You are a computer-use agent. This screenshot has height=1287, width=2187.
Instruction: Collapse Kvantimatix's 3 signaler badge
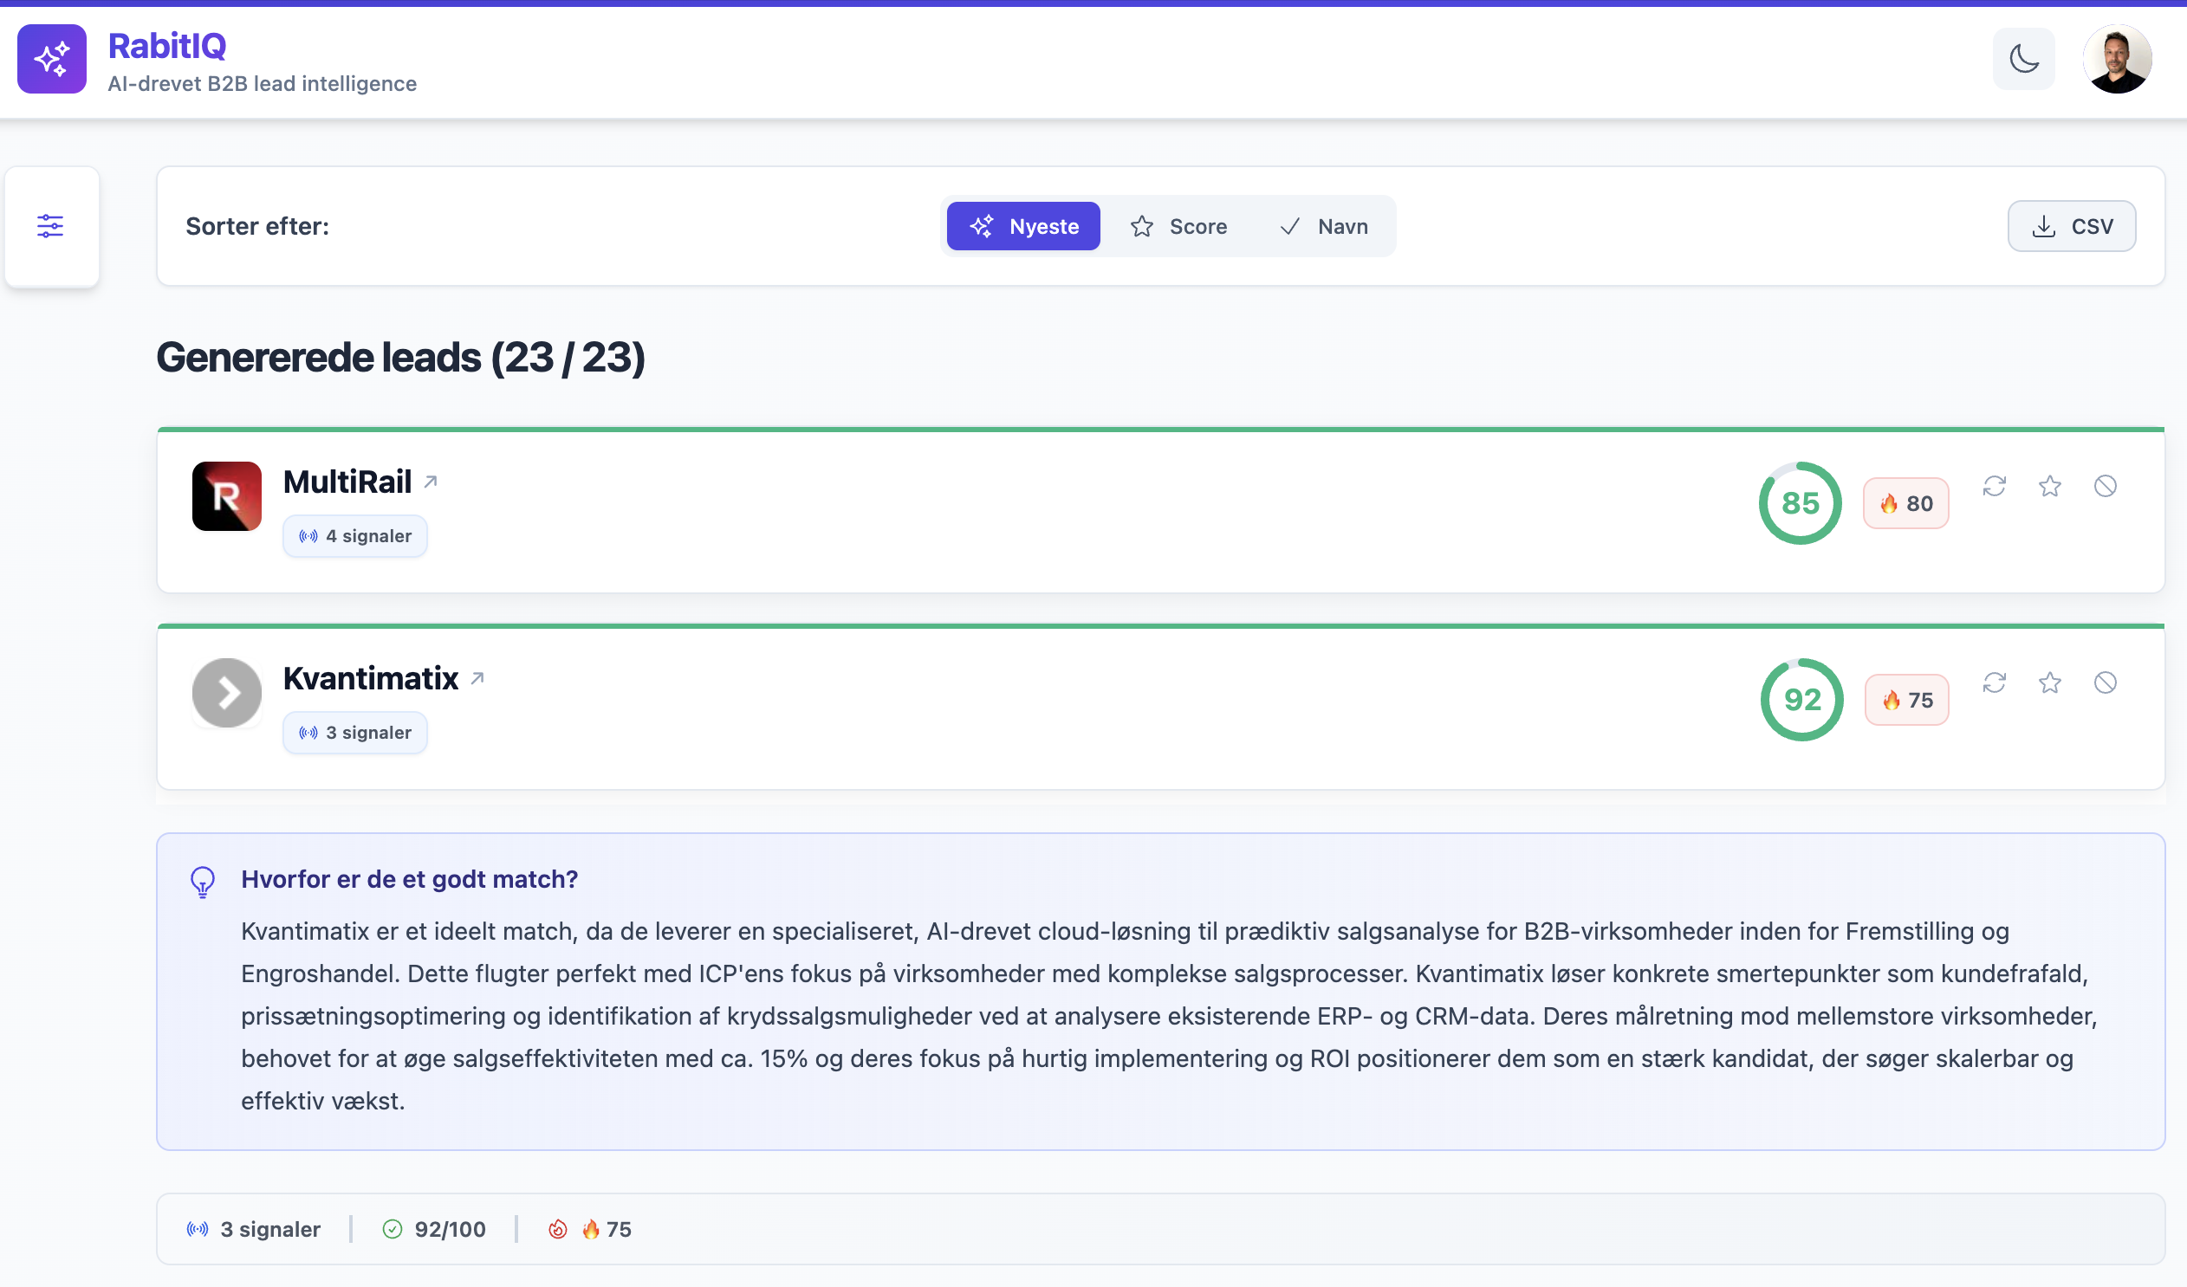point(355,733)
